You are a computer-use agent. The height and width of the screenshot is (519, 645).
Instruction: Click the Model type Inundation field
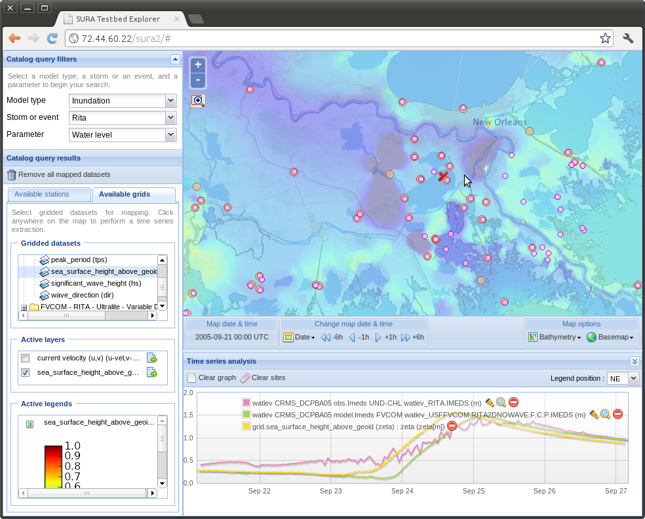117,101
